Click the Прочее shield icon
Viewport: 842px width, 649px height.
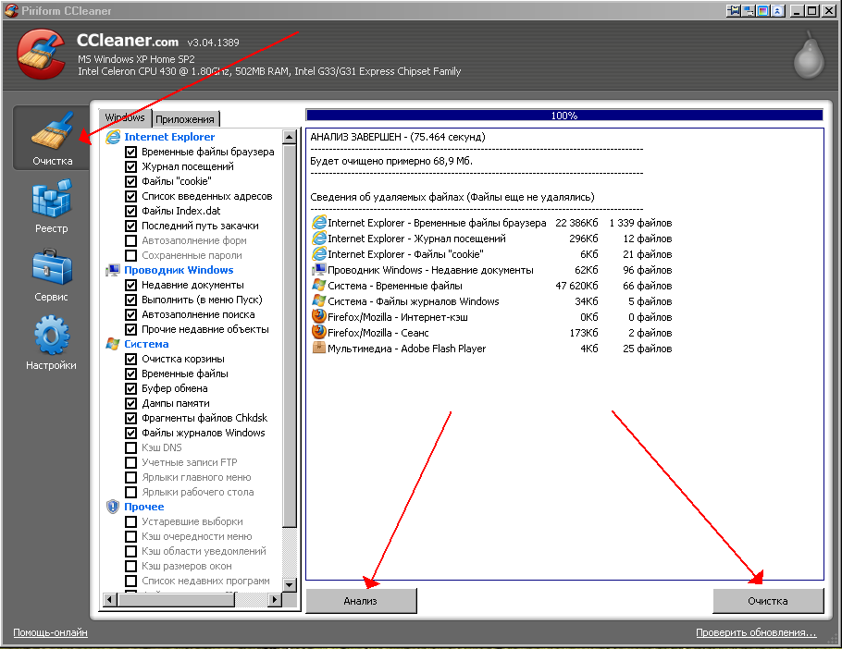tap(113, 507)
